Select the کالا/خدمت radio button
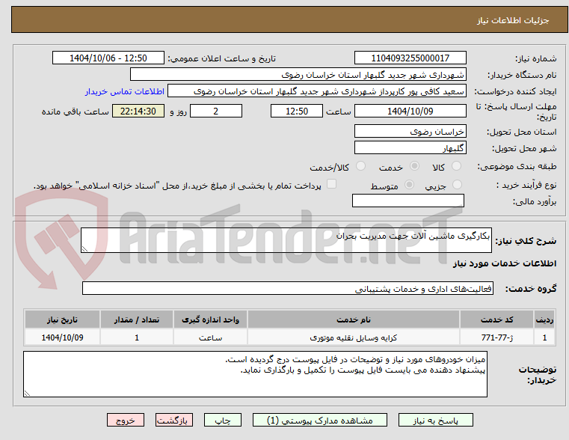569x440 pixels. [360, 166]
